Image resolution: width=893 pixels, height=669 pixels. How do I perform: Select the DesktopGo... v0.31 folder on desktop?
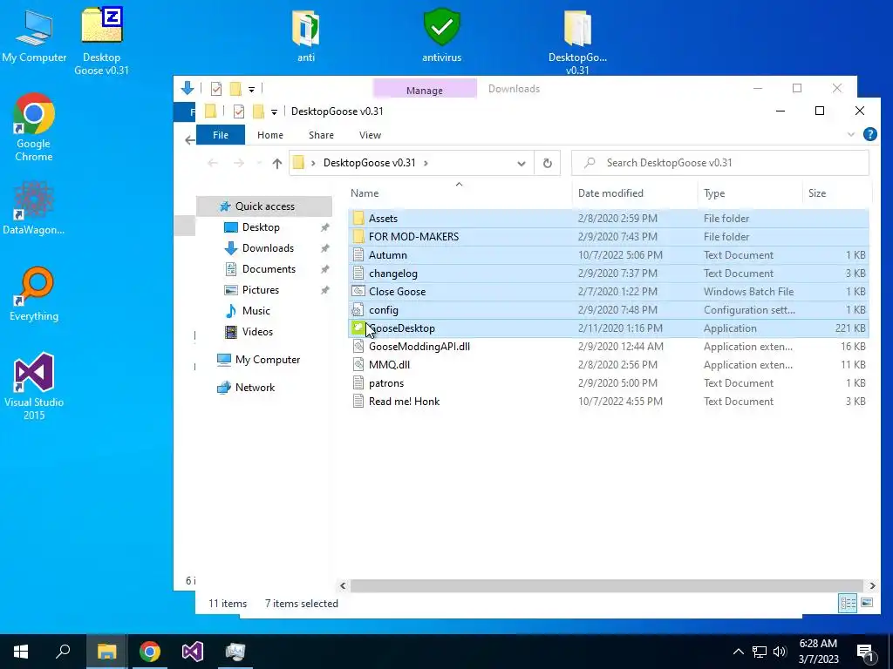point(577,44)
